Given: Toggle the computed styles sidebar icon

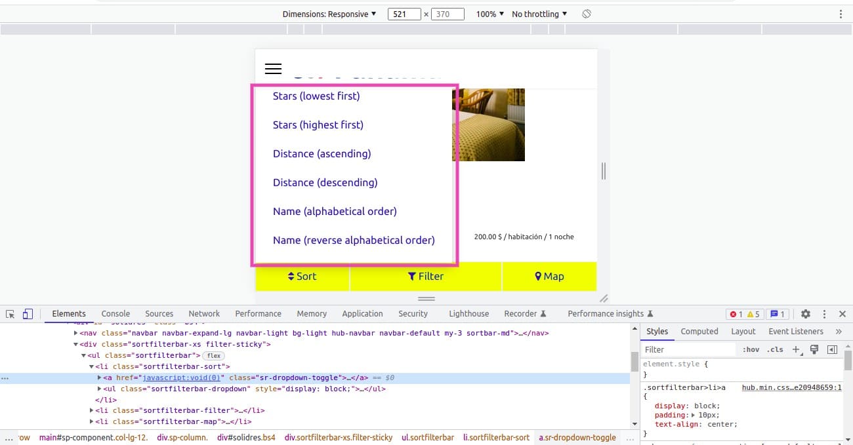Looking at the screenshot, I should (832, 349).
